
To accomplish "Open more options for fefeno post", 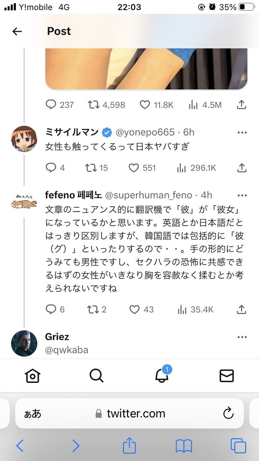I will [x=242, y=196].
